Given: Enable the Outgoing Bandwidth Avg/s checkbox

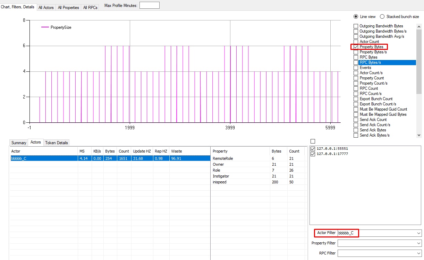Looking at the screenshot, I should (x=356, y=36).
